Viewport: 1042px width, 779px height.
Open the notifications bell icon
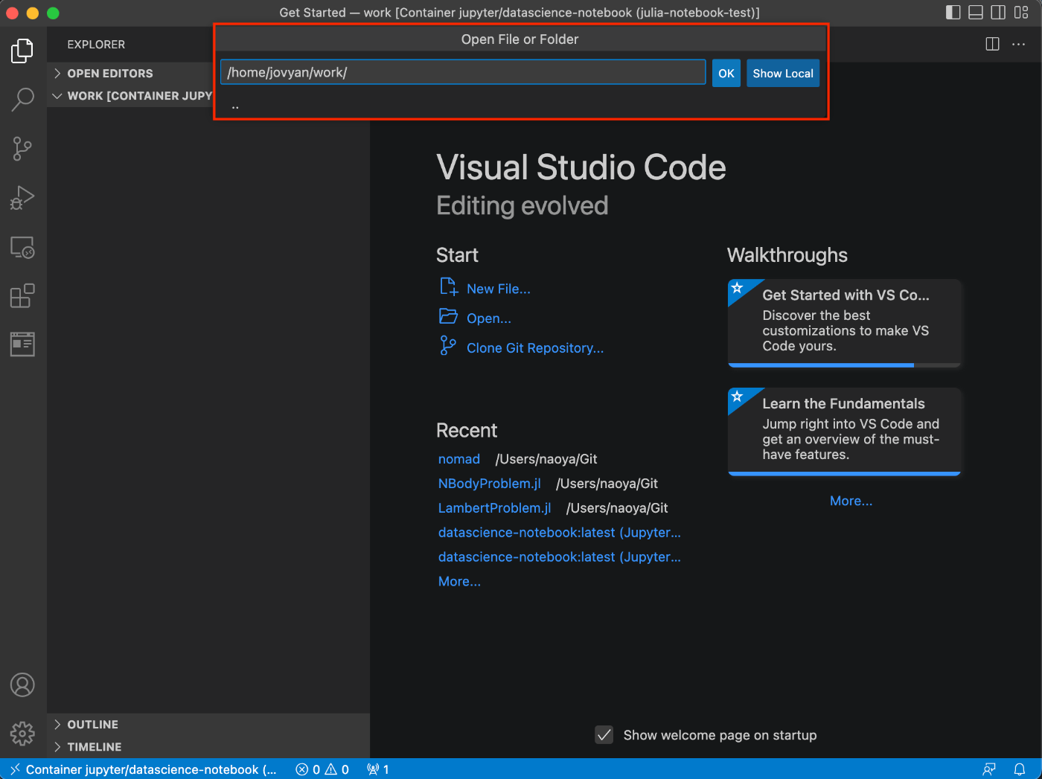click(x=1020, y=769)
